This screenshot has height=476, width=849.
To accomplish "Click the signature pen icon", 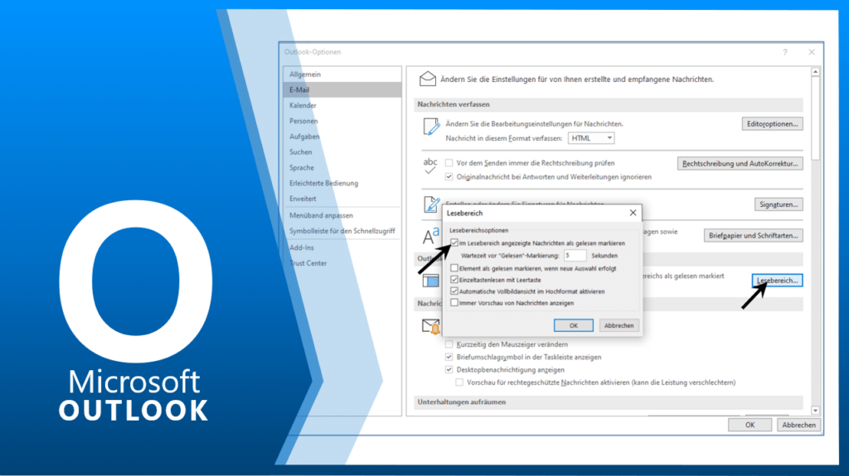I will tap(431, 204).
